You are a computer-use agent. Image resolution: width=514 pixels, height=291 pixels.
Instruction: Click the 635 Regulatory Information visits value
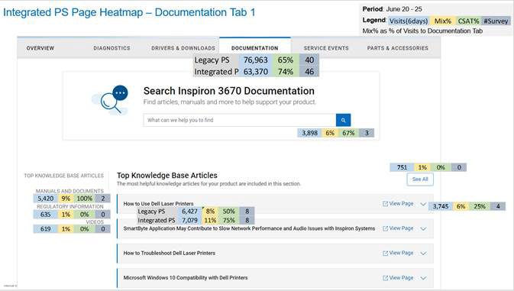click(46, 215)
